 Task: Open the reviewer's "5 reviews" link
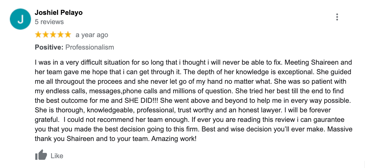click(49, 22)
